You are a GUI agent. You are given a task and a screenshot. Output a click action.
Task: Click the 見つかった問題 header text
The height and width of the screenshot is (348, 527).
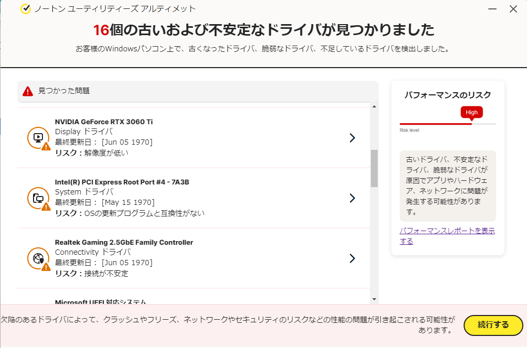(64, 91)
